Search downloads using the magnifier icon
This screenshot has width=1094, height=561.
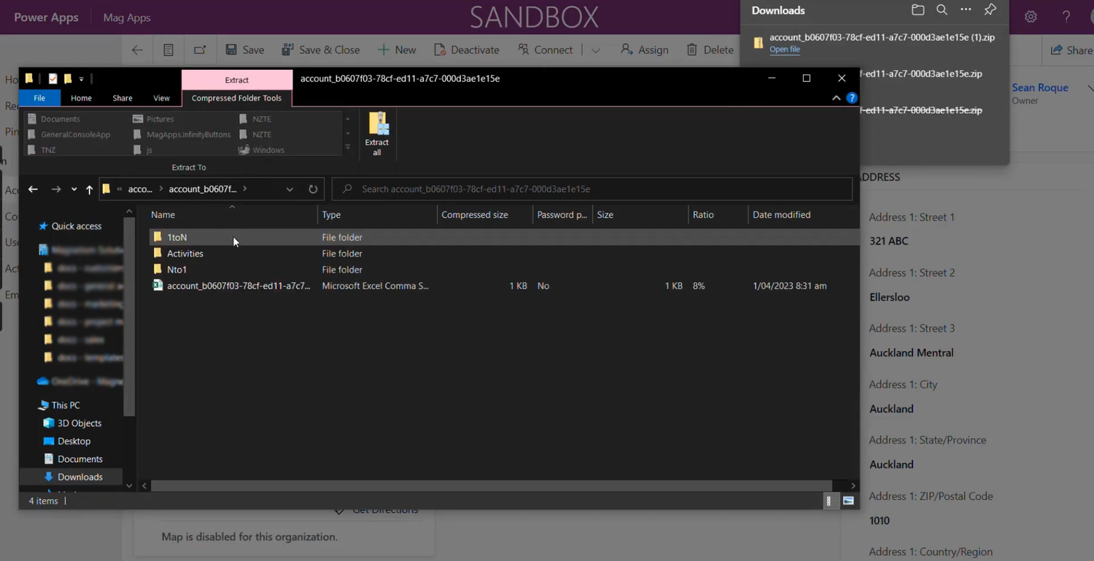point(942,10)
